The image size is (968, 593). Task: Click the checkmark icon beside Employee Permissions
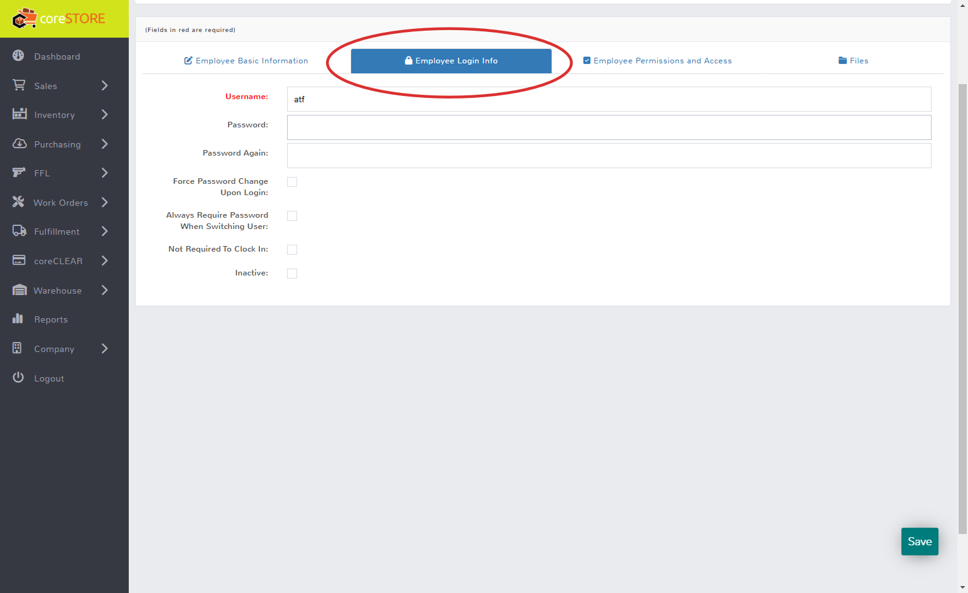tap(587, 61)
